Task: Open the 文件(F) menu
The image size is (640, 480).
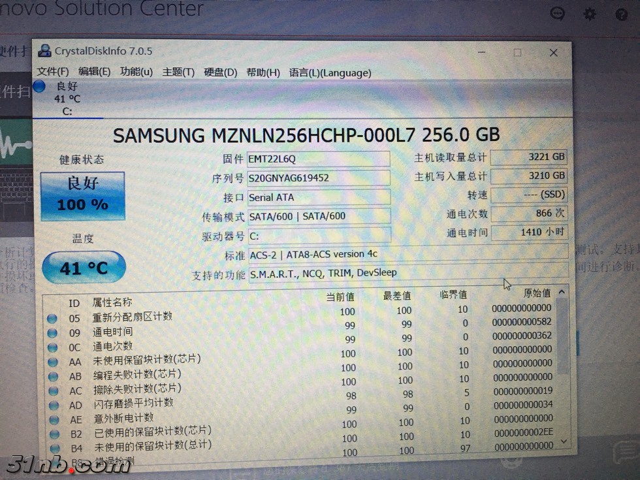Action: (x=52, y=72)
